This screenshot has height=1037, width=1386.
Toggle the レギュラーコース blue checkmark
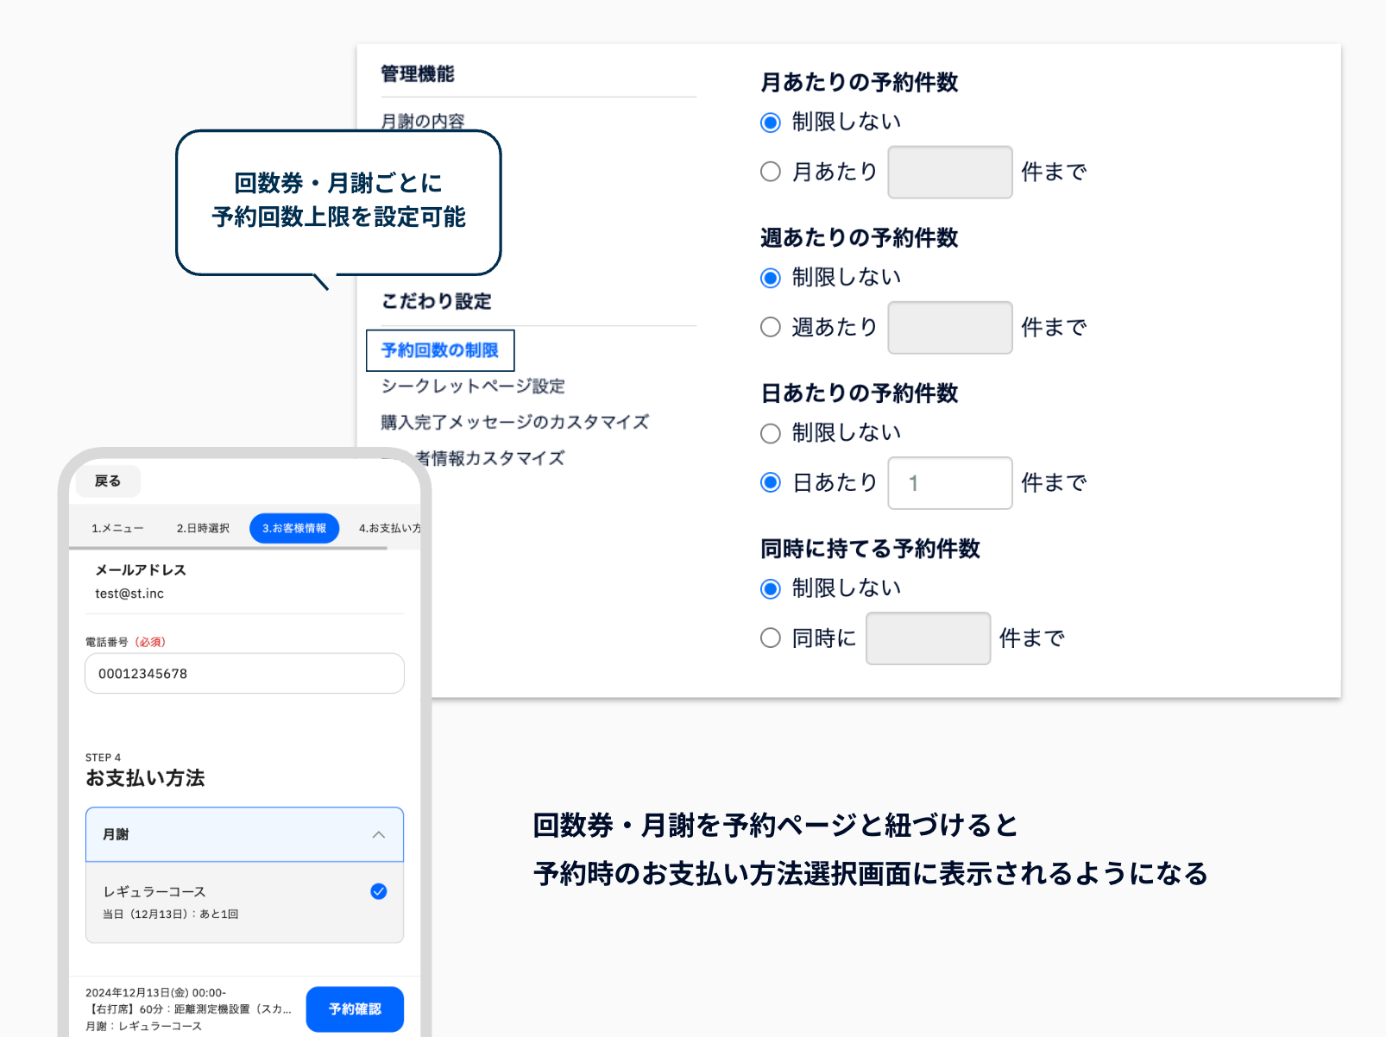point(378,891)
